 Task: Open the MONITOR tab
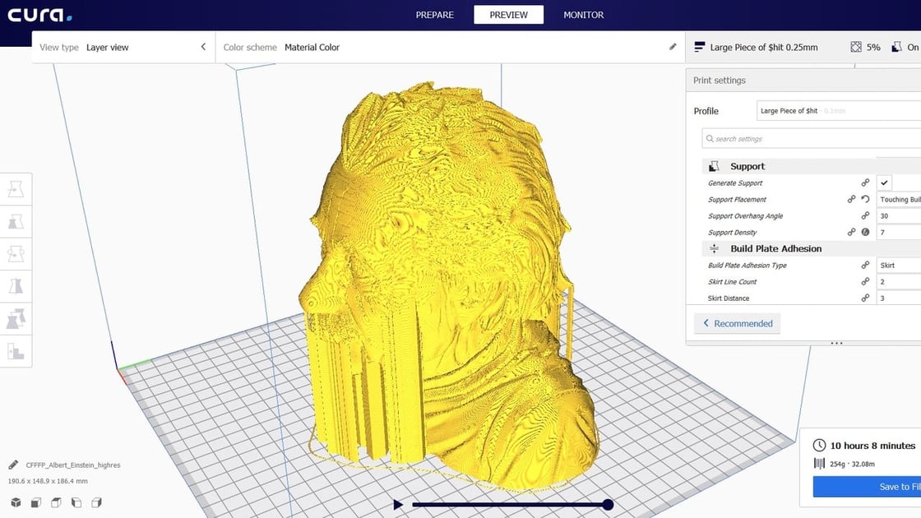click(x=583, y=15)
